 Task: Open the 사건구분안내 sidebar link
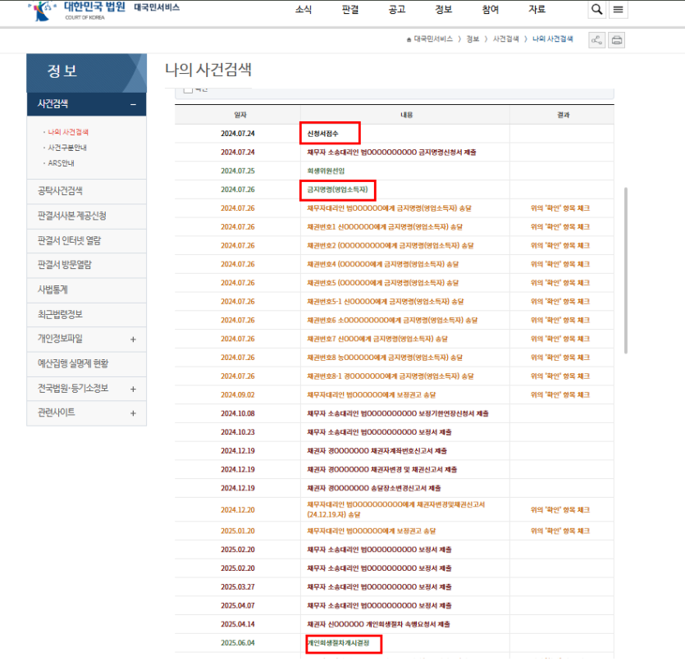pos(68,148)
